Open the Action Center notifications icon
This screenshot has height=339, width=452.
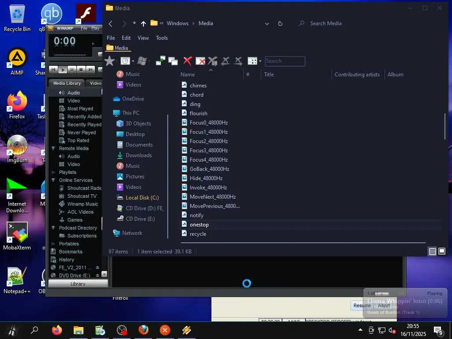tap(438, 330)
